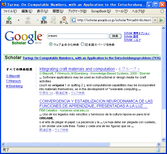
Task: Open 関連記事 under the Ceballos result
Action: (45, 130)
